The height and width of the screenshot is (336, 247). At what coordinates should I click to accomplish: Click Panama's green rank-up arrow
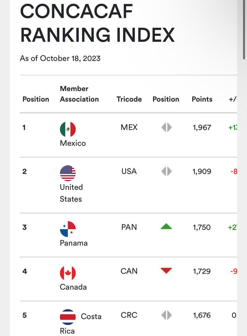166,227
